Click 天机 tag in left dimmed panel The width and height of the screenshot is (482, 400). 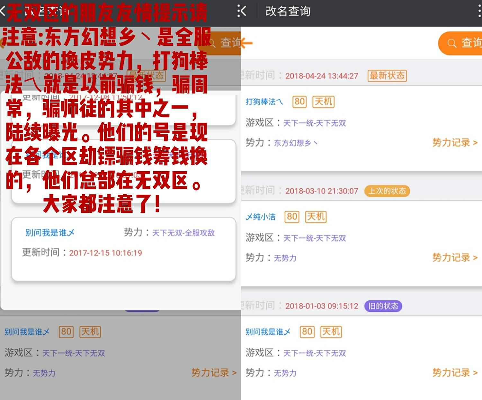(x=90, y=332)
